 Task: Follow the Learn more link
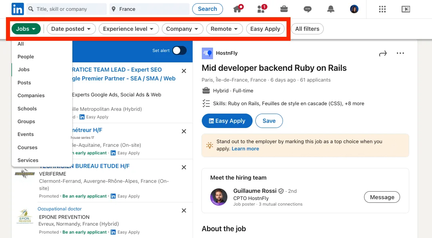[x=245, y=149]
